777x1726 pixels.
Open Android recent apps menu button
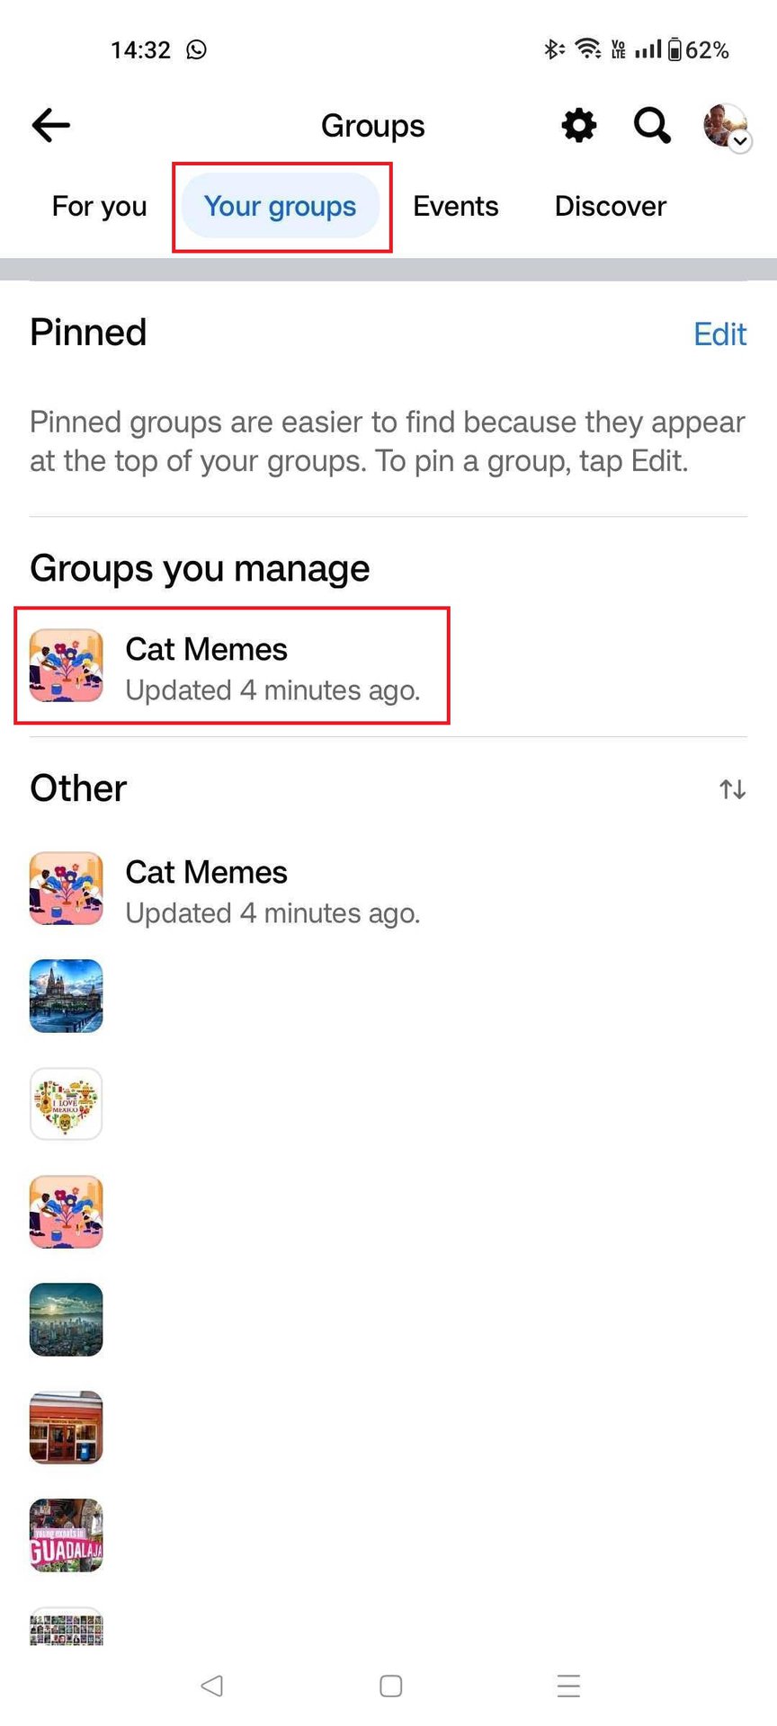568,1686
